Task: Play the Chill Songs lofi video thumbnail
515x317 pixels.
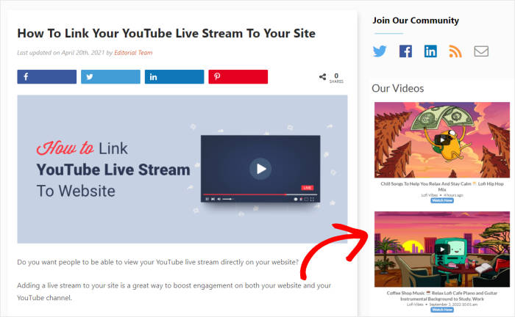Action: 442,140
